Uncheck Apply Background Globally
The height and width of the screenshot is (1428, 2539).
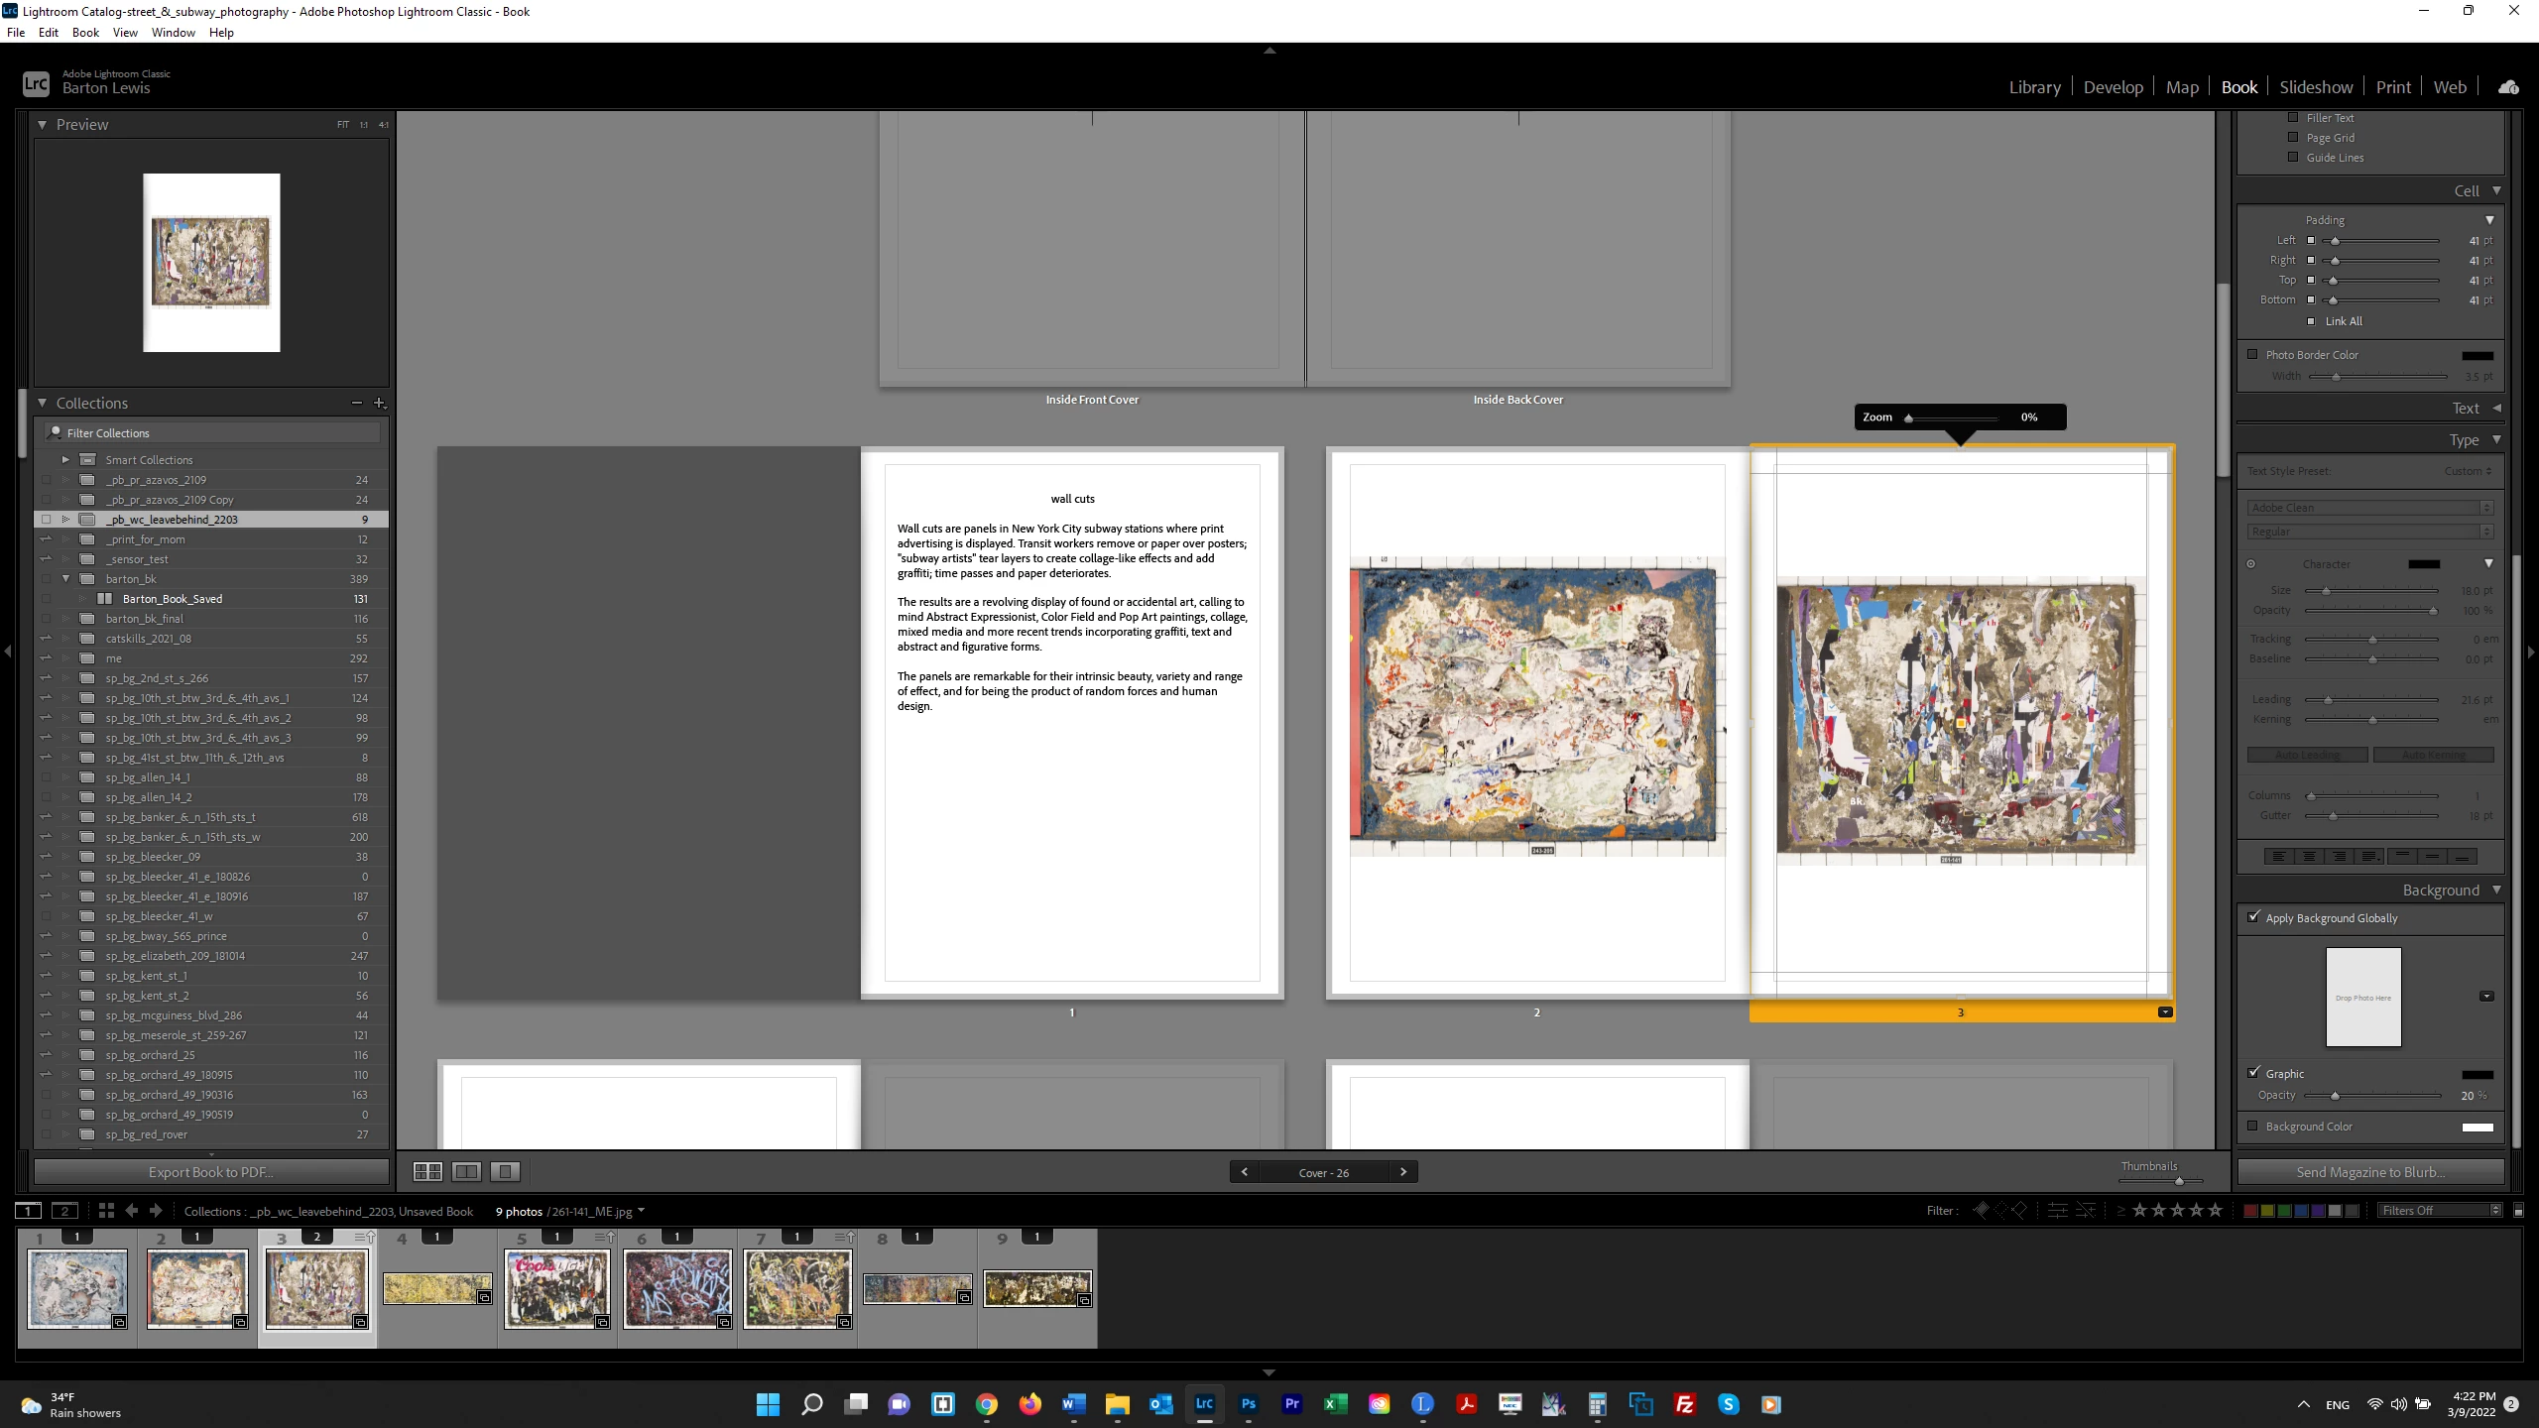(2253, 917)
